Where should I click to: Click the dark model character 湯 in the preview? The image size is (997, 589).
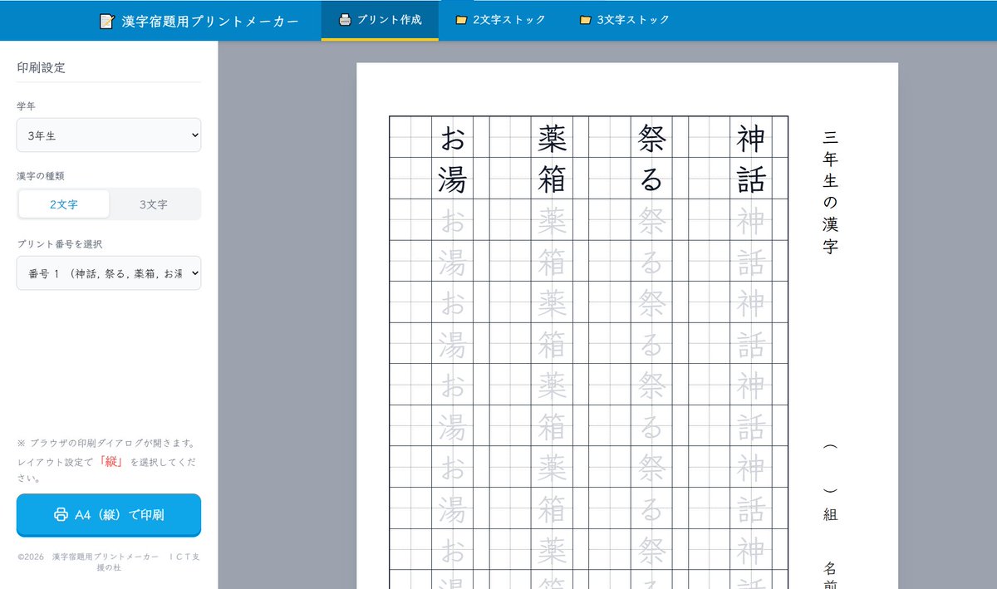452,179
